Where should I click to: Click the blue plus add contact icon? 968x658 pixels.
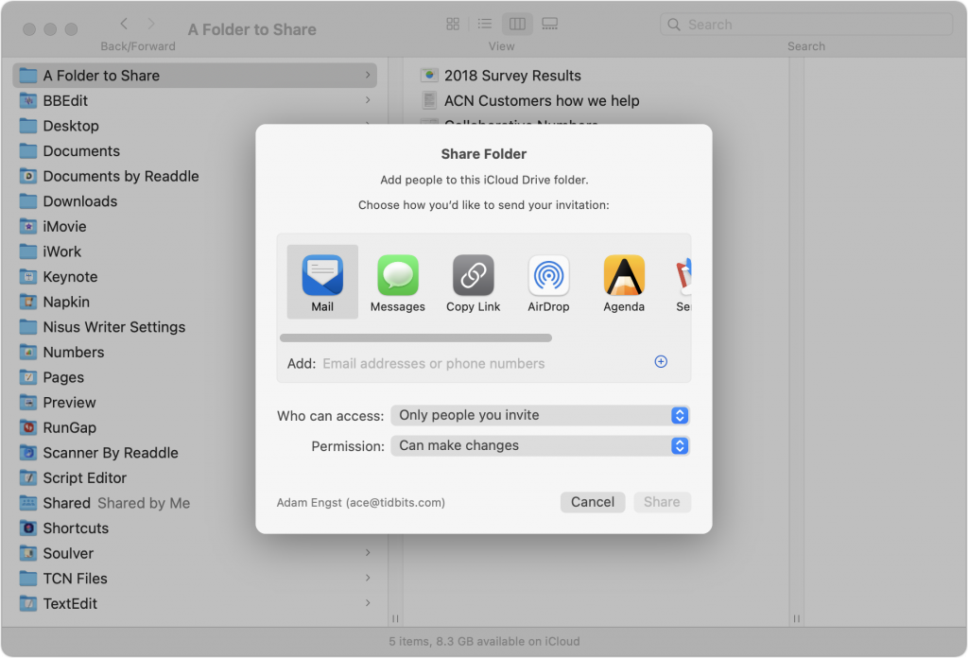pyautogui.click(x=661, y=362)
